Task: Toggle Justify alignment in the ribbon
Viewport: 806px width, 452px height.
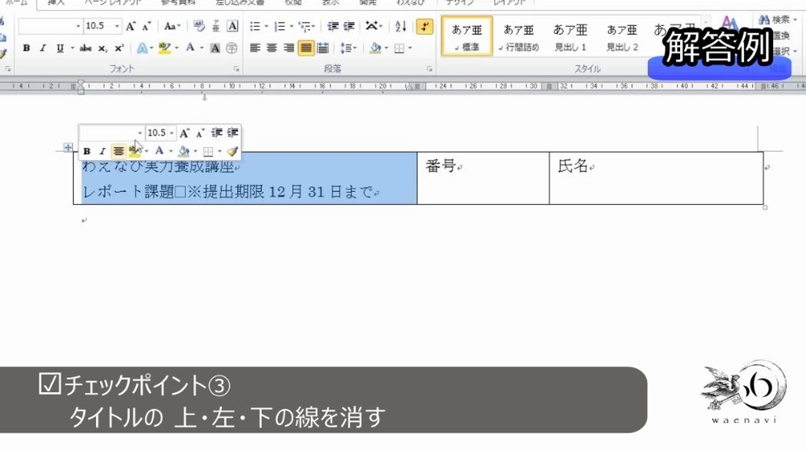Action: point(306,48)
